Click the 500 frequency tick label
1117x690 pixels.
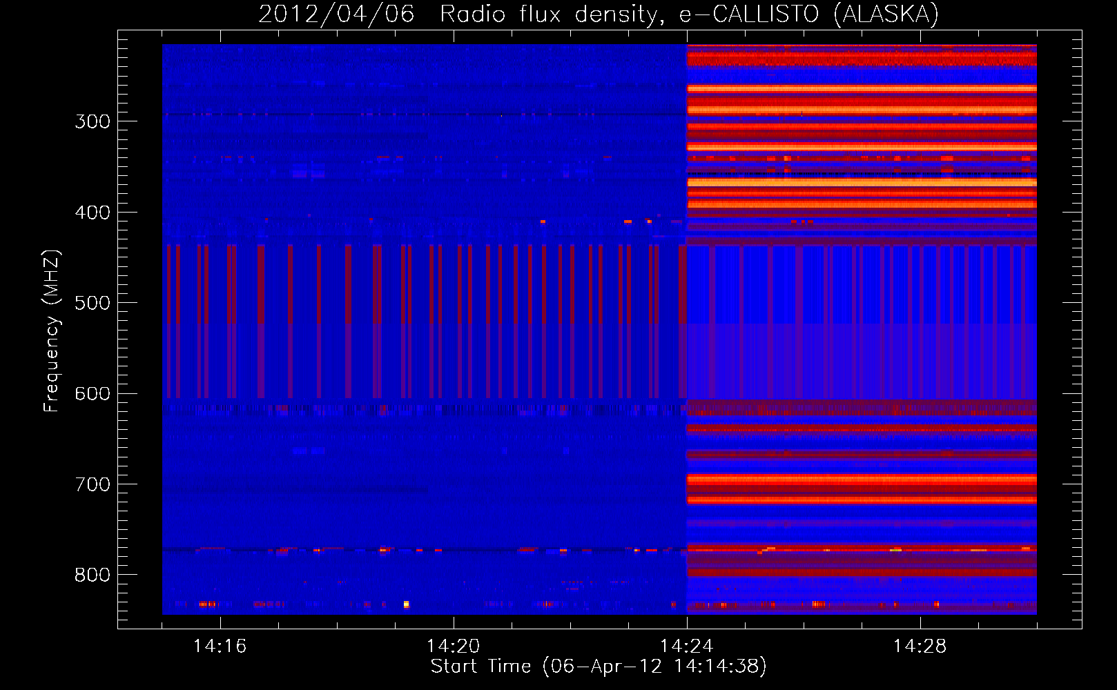(93, 303)
